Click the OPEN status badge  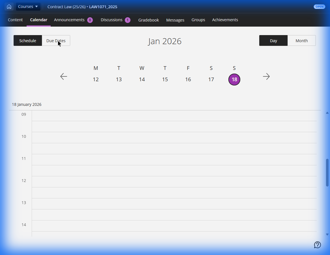(319, 7)
